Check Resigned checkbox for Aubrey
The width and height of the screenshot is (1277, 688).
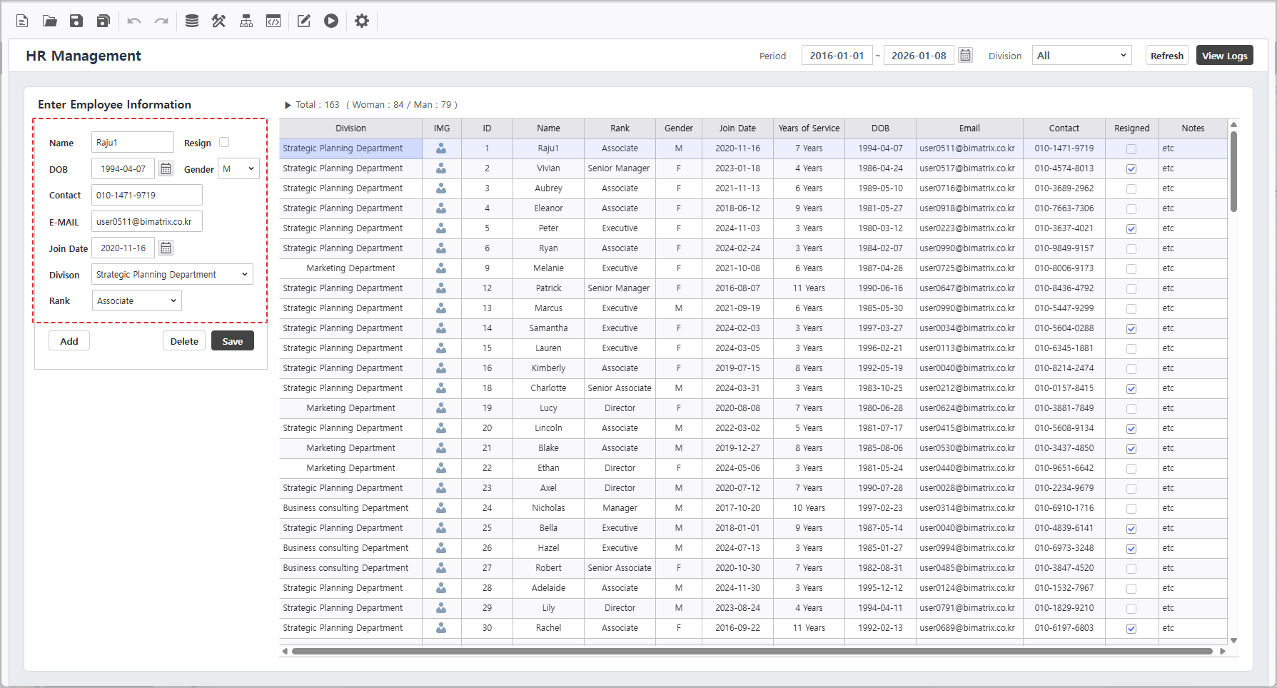(x=1131, y=189)
